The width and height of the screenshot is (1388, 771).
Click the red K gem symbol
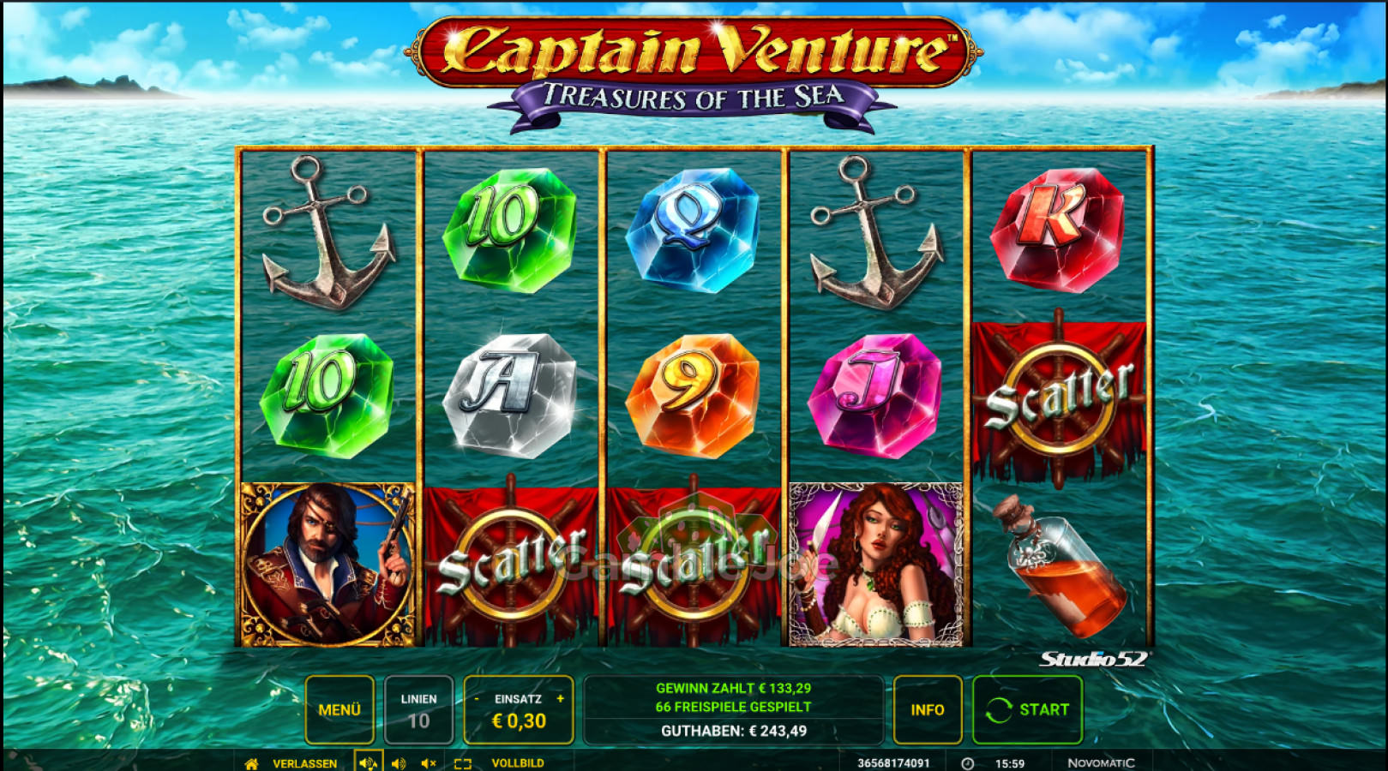coord(1057,230)
